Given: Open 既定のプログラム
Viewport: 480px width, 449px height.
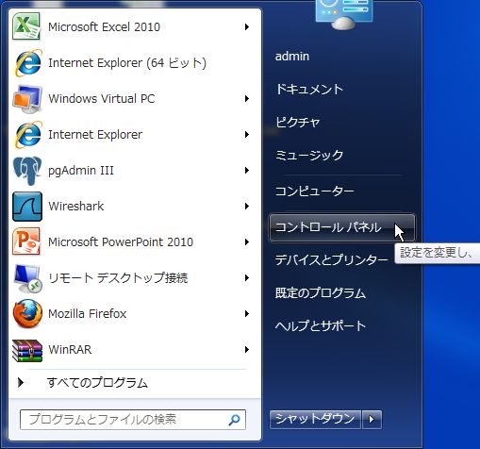Looking at the screenshot, I should pos(321,293).
